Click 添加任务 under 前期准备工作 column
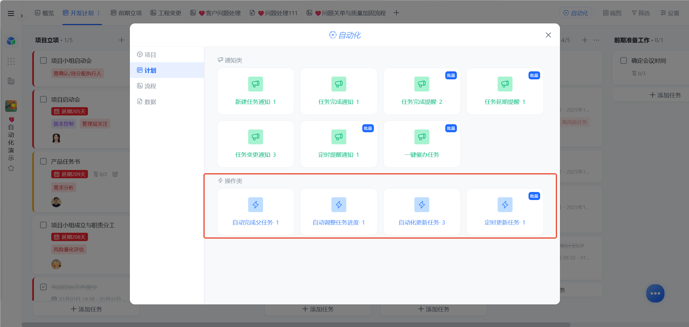The height and width of the screenshot is (327, 689). [x=665, y=95]
